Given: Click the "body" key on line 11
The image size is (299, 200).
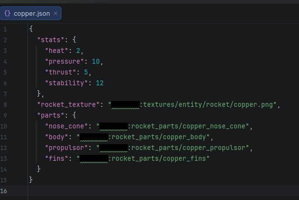Looking at the screenshot, I should coord(57,137).
